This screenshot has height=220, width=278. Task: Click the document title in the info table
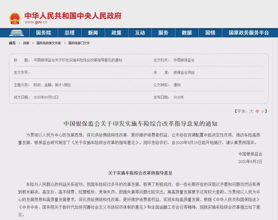coord(78,60)
